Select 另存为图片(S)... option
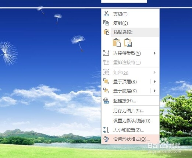Screen dimensions: 192x158 tap(131, 111)
